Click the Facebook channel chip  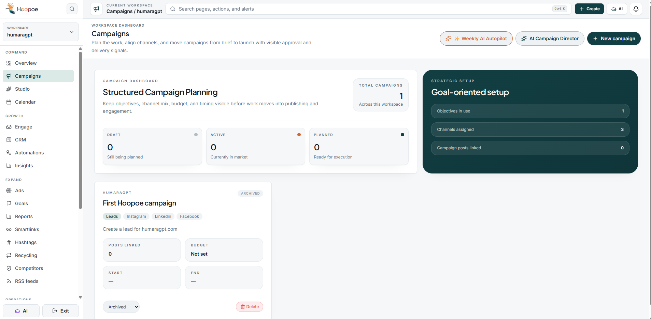click(189, 216)
